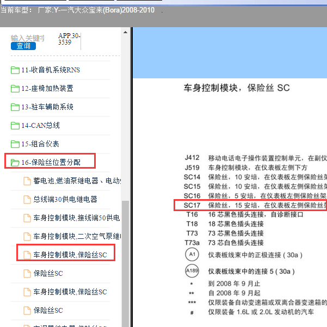The height and width of the screenshot is (327, 327).
Task: Expand the 14-CAN总线 tree entry
Action: pyautogui.click(x=40, y=125)
